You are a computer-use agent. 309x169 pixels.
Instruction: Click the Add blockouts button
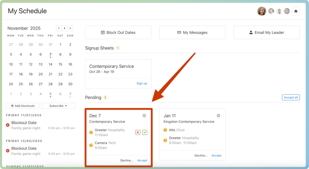[23, 106]
